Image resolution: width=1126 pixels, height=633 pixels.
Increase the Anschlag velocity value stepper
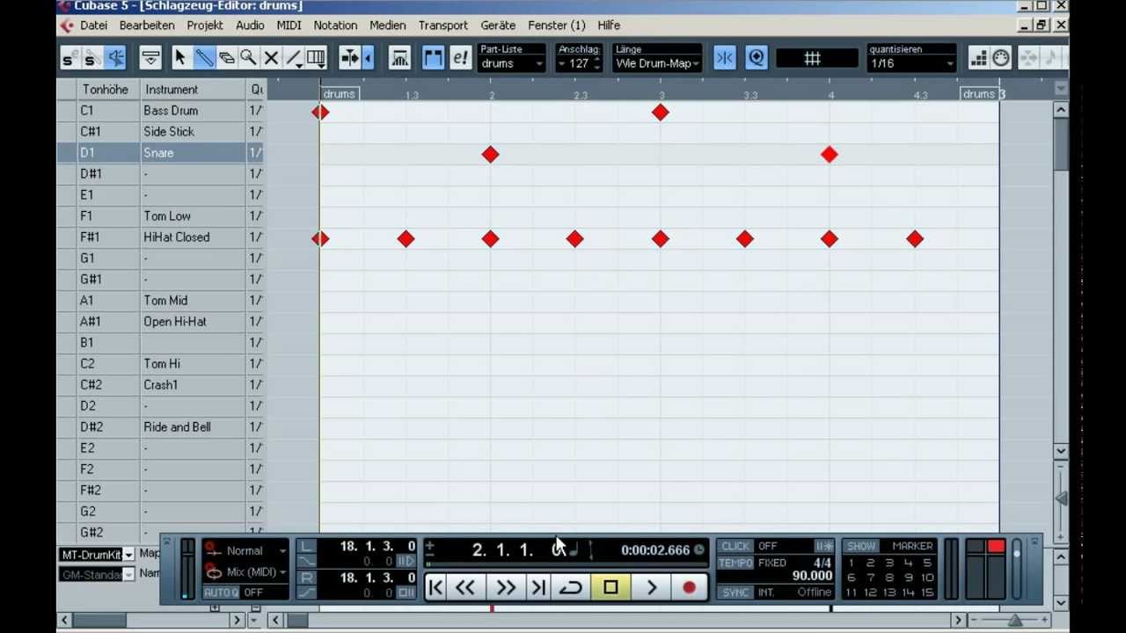[597, 60]
